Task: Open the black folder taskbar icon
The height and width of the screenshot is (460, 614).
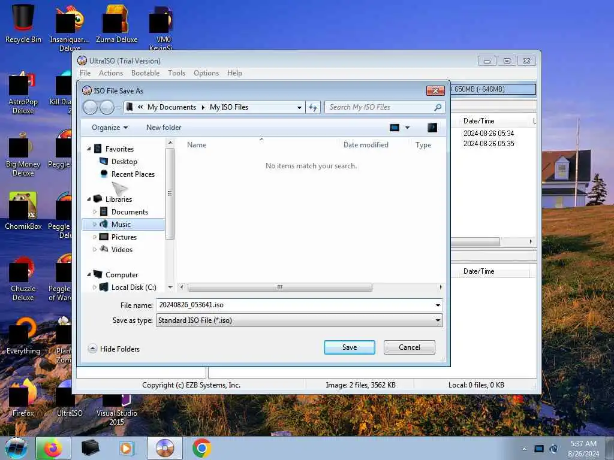Action: coord(90,448)
